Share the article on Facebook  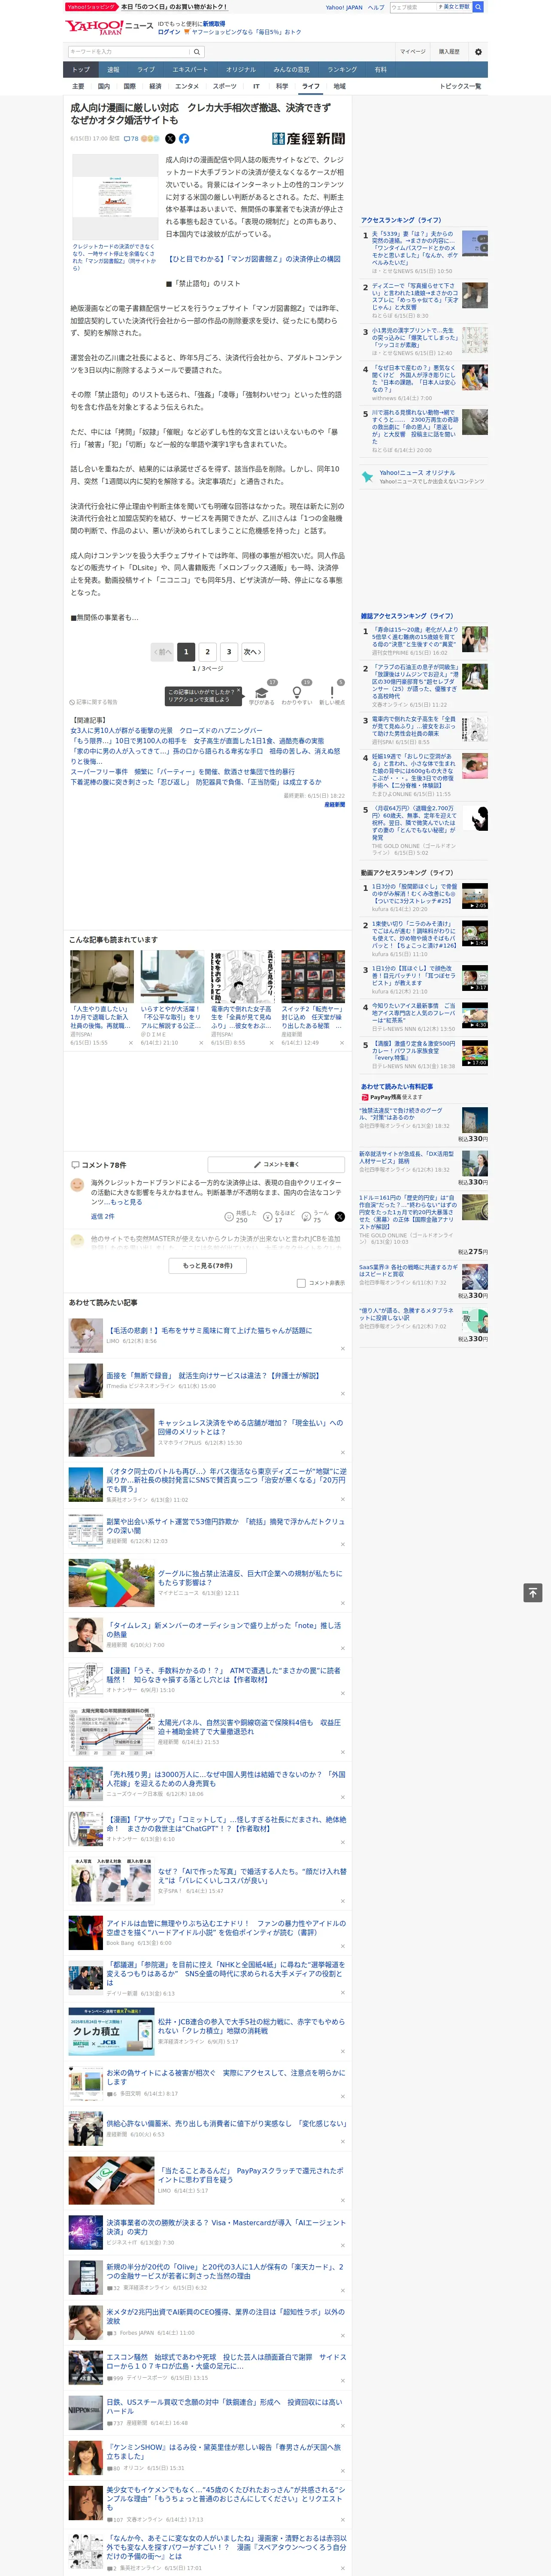point(184,139)
